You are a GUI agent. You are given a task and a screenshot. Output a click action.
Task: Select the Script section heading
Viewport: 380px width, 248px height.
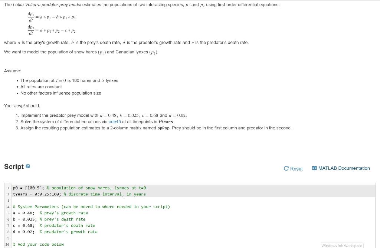[14, 166]
